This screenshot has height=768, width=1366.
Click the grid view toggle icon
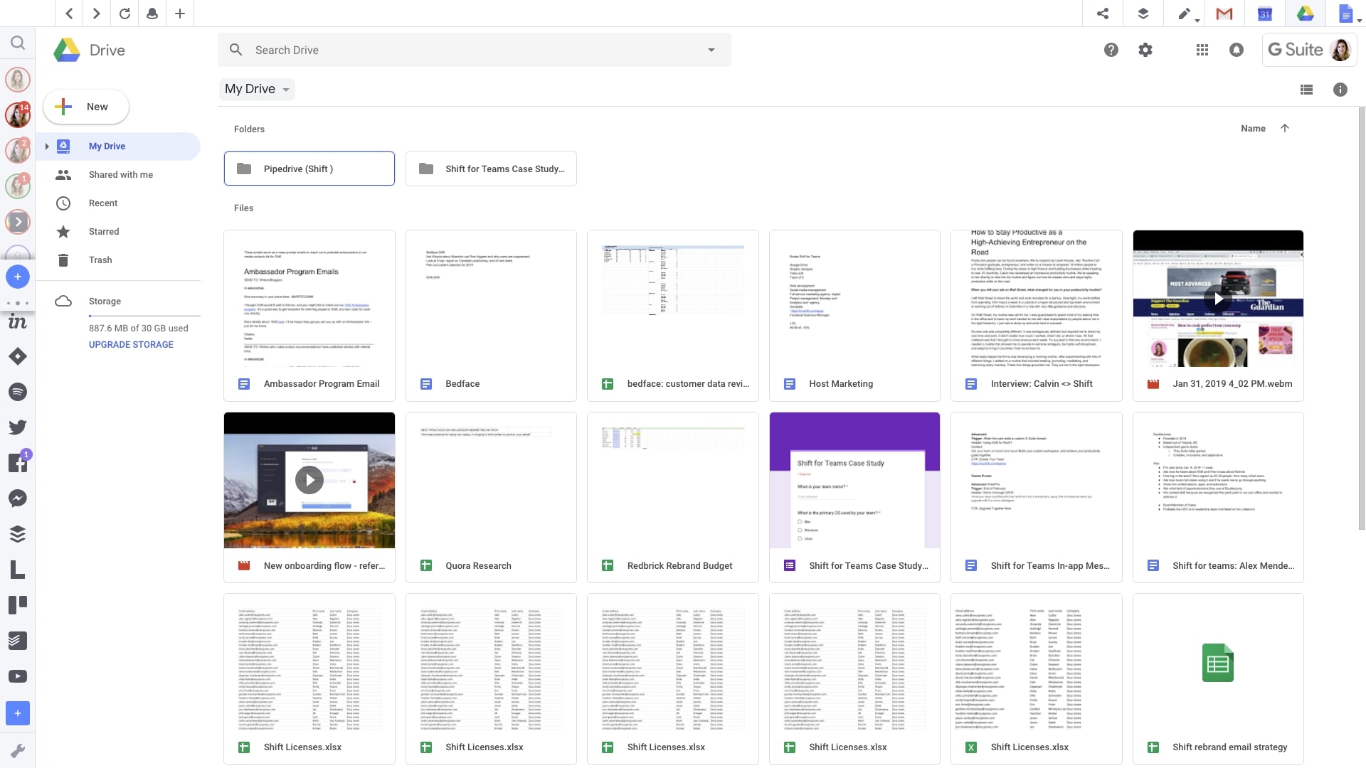pos(1307,89)
